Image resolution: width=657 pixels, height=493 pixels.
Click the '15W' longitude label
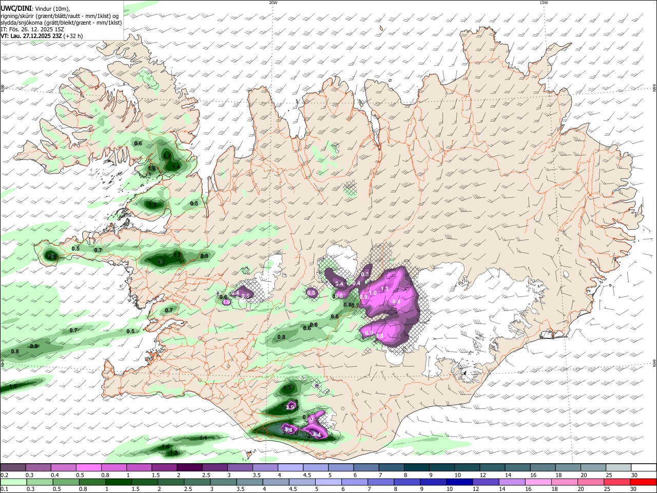(x=544, y=3)
